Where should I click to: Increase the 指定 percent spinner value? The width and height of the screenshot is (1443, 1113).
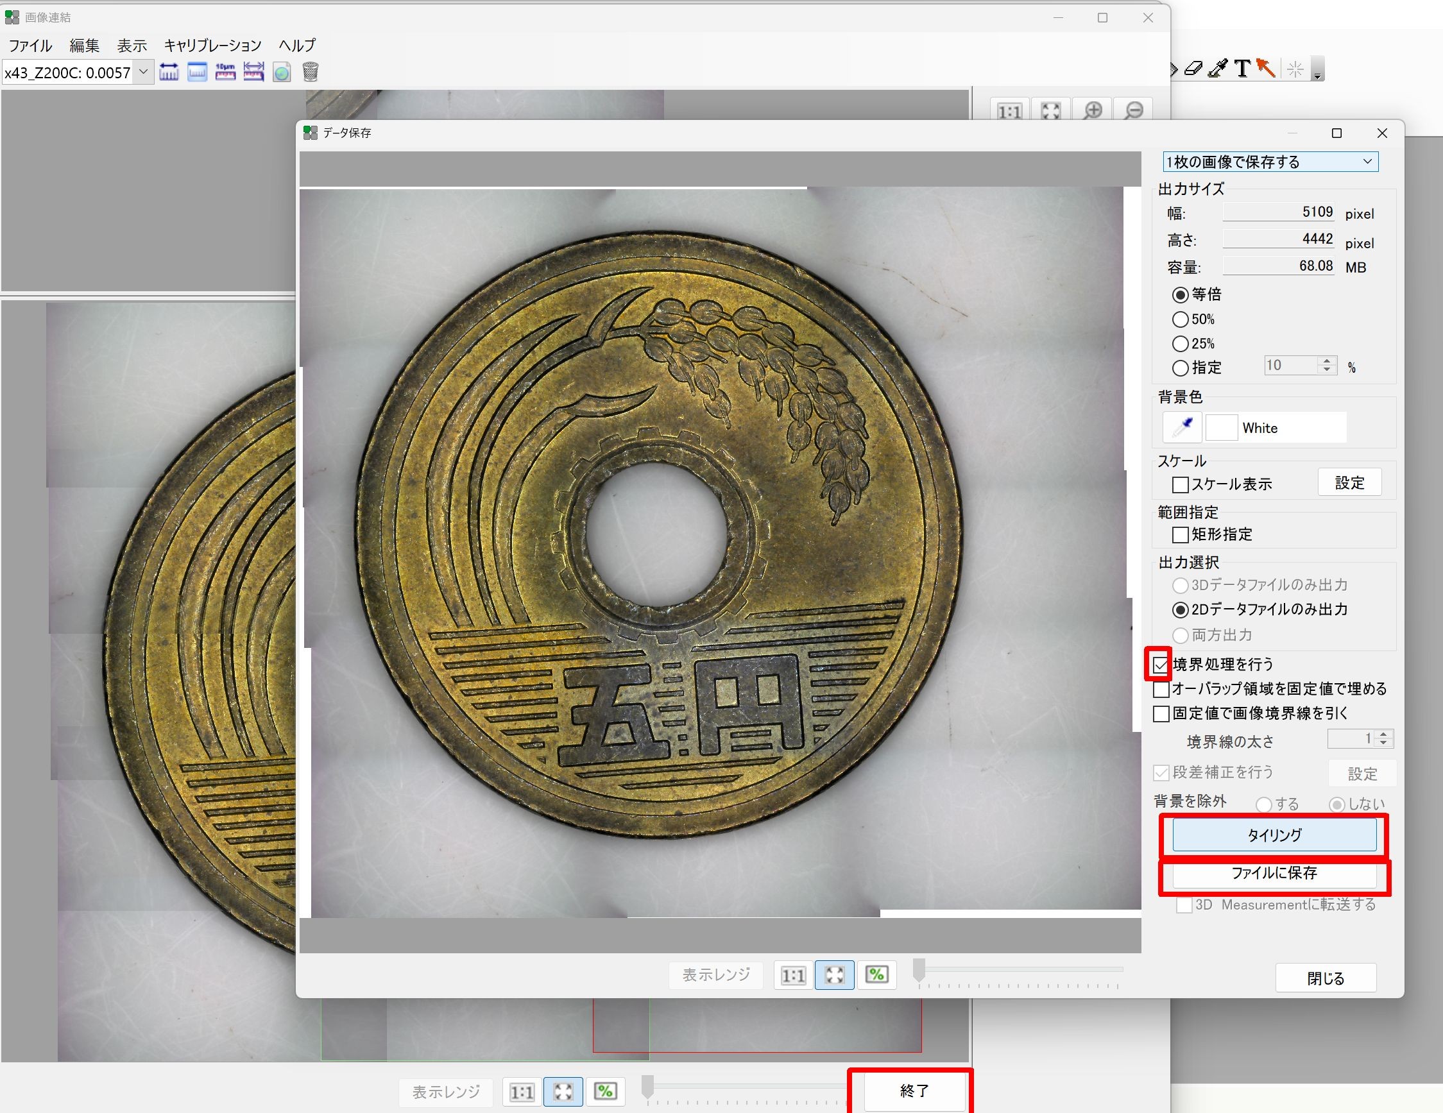coord(1327,361)
